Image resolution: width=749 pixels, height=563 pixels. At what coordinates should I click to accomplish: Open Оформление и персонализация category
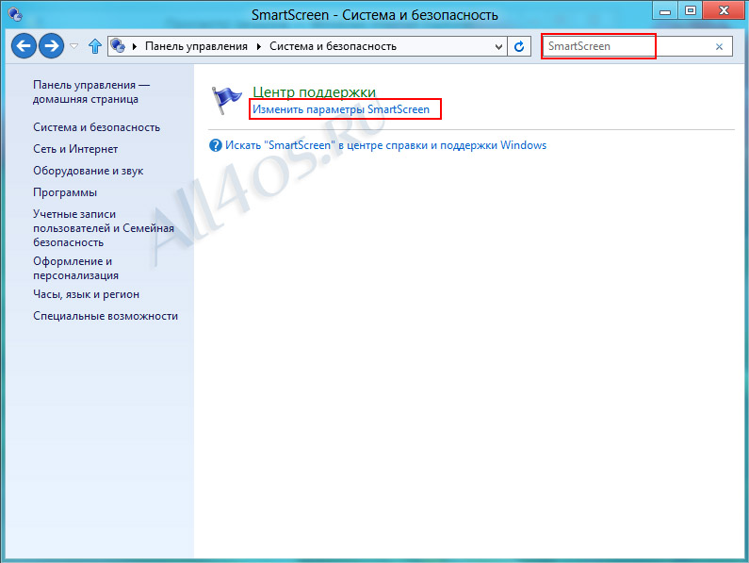coord(76,269)
